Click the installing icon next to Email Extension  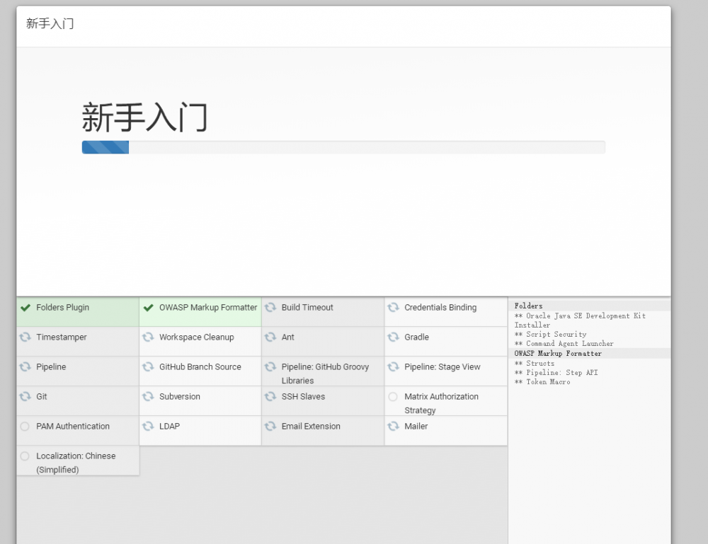pyautogui.click(x=270, y=427)
